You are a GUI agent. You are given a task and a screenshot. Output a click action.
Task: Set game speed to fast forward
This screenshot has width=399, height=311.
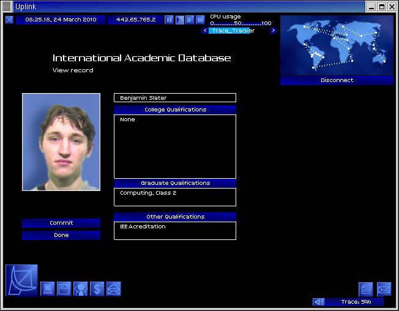(x=190, y=20)
